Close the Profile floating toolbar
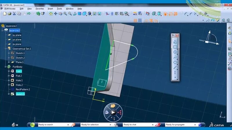232x130 pixels. pos(177,35)
